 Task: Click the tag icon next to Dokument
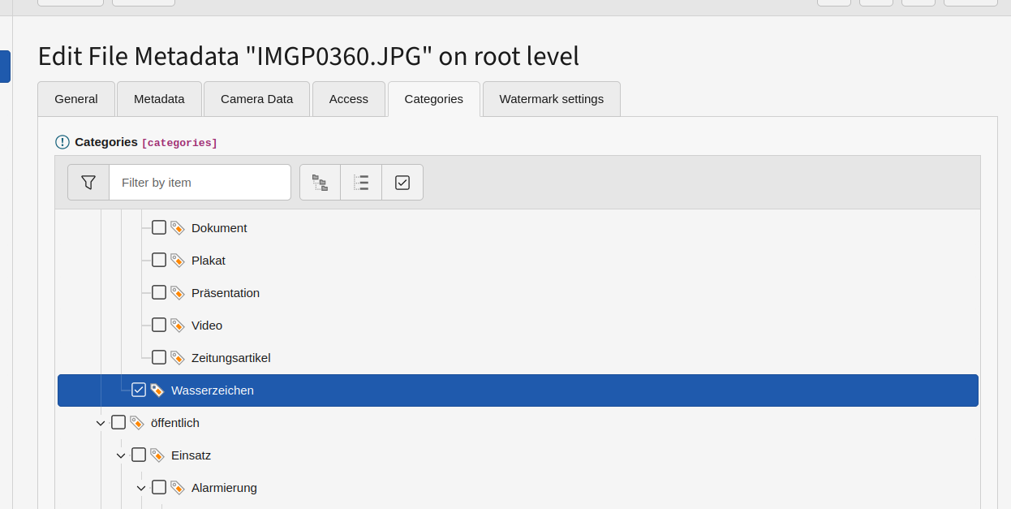tap(178, 228)
